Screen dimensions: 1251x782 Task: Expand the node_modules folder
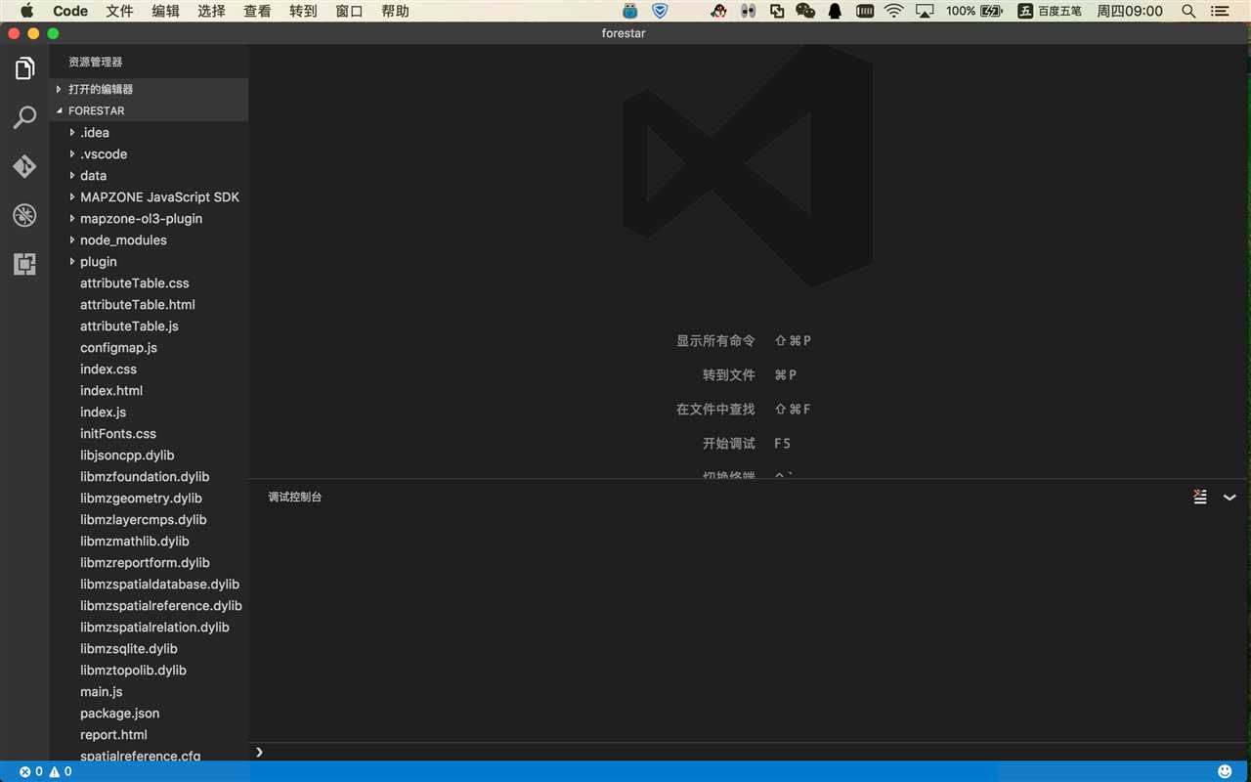tap(150, 239)
